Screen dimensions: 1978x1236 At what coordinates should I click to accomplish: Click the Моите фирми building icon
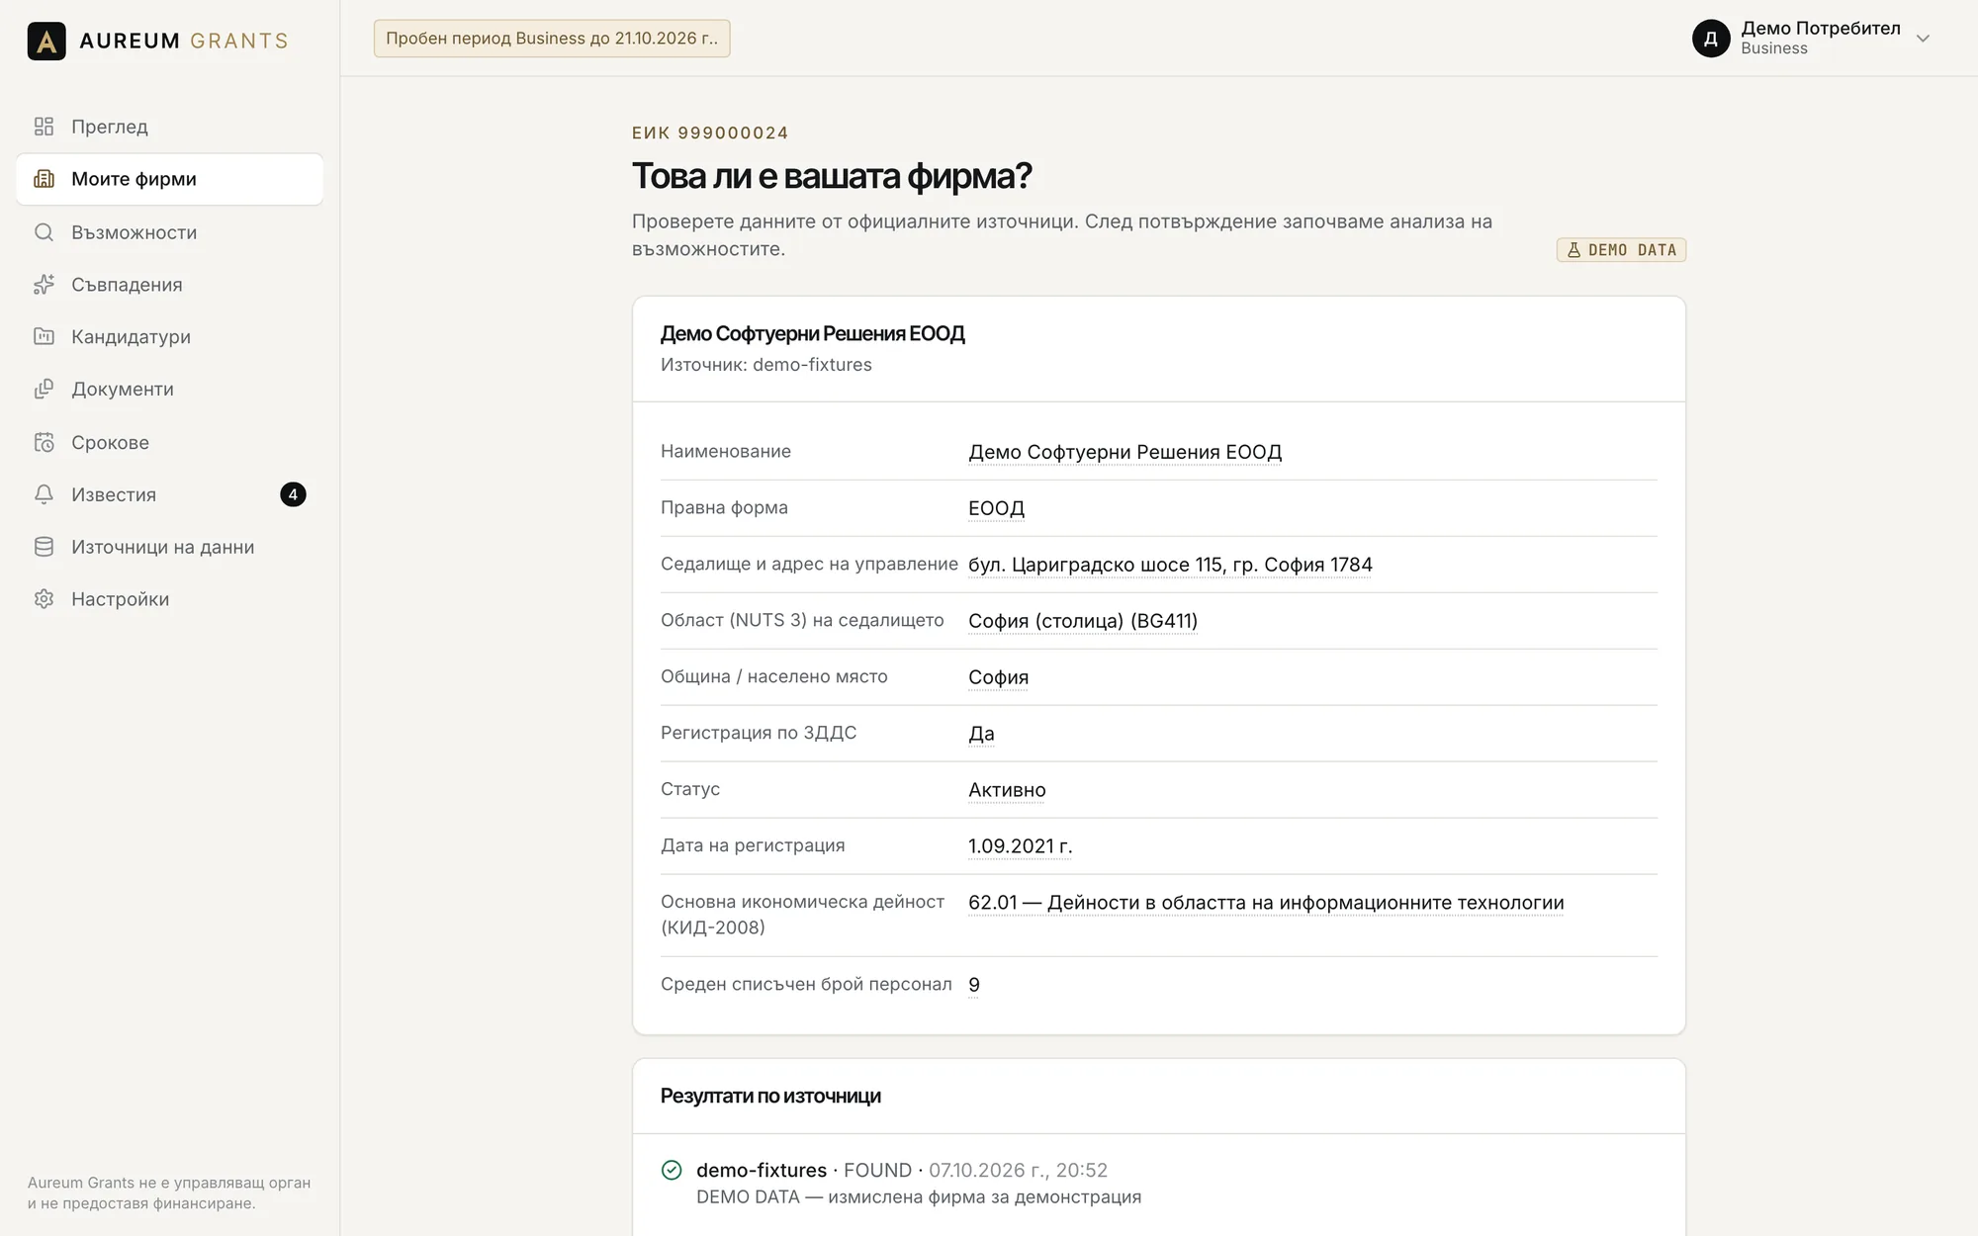coord(44,179)
